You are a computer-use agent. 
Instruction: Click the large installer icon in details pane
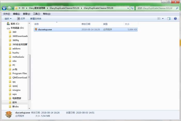[x=9, y=115]
